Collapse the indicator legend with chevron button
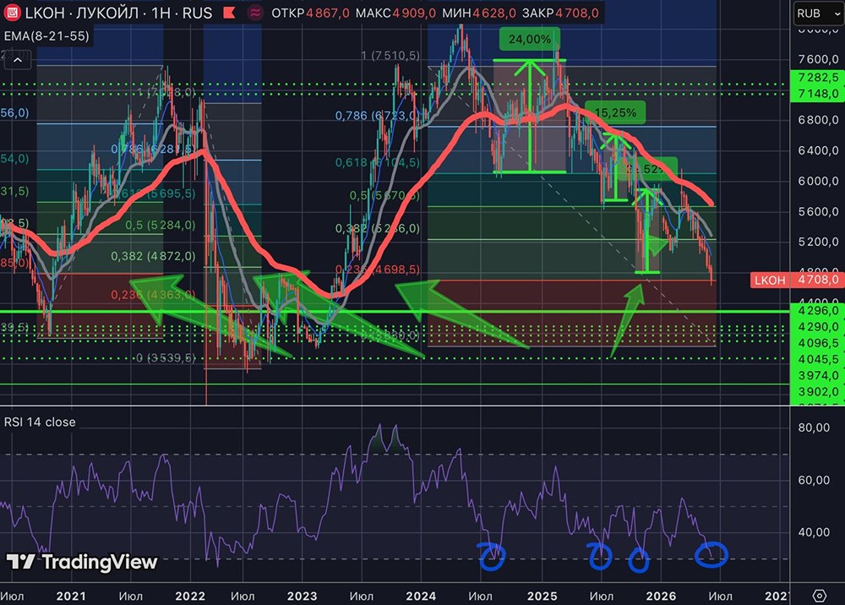This screenshot has width=845, height=605. click(x=17, y=60)
